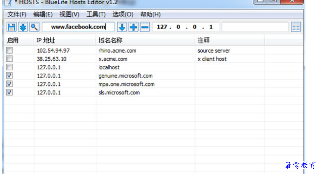This screenshot has height=174, width=318.
Task: Open the 帮助(H) menu
Action: 151,14
